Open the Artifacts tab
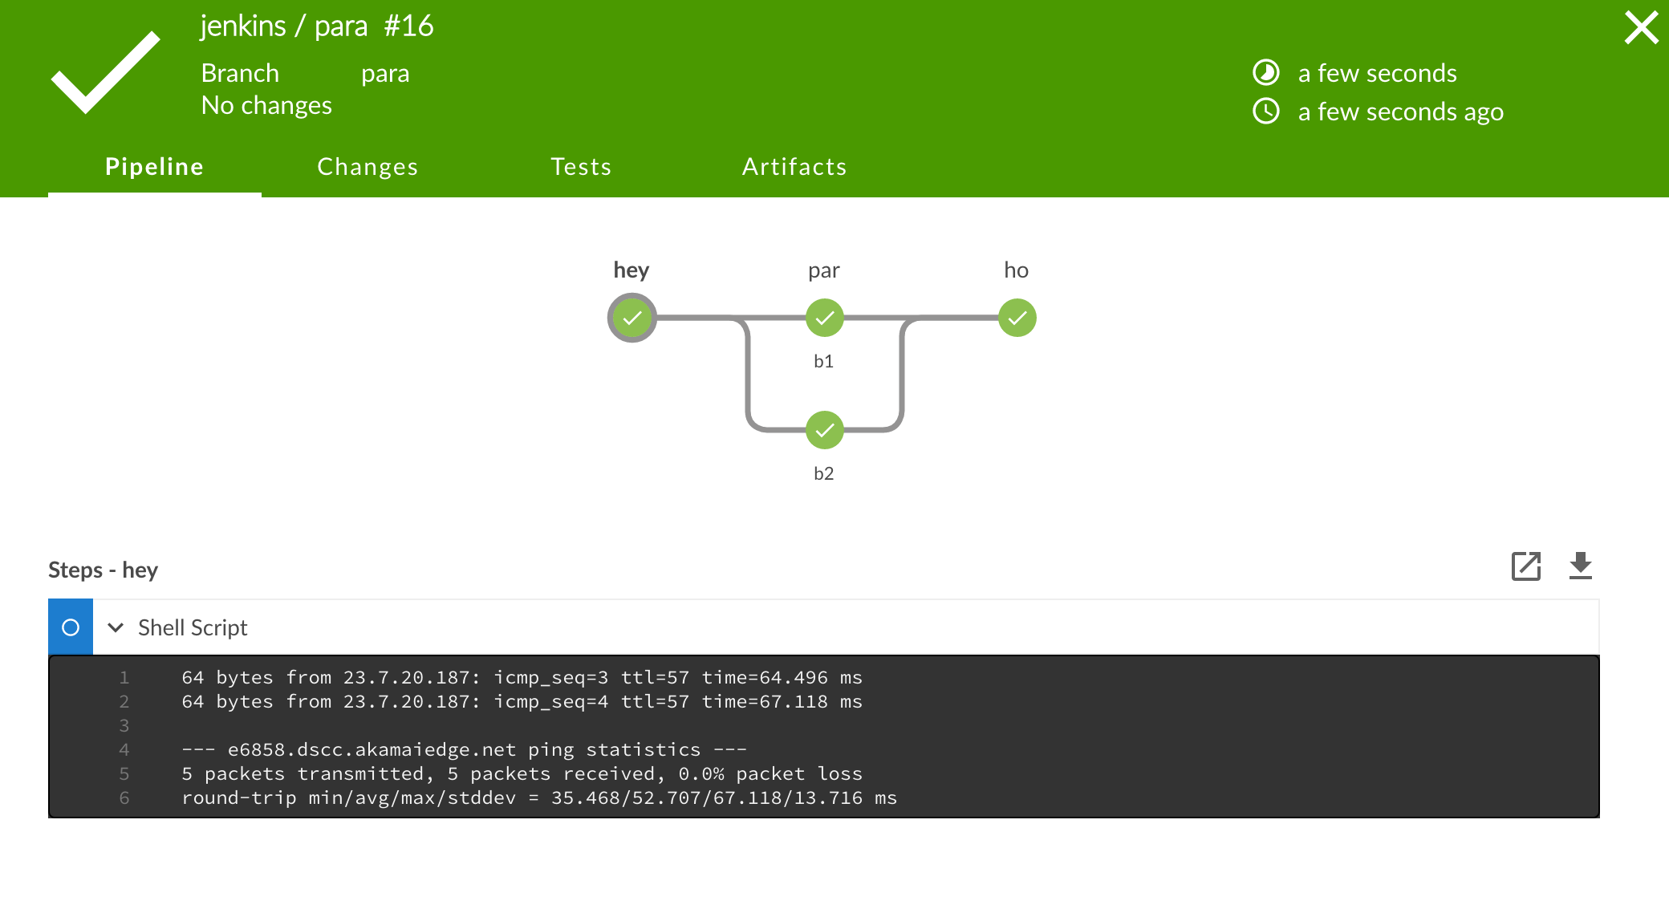 click(794, 167)
